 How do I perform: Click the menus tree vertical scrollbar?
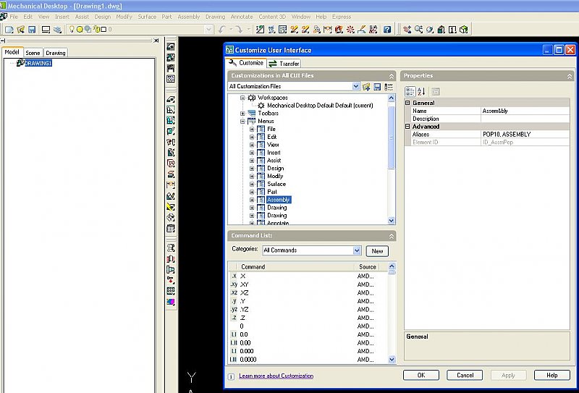click(x=392, y=159)
